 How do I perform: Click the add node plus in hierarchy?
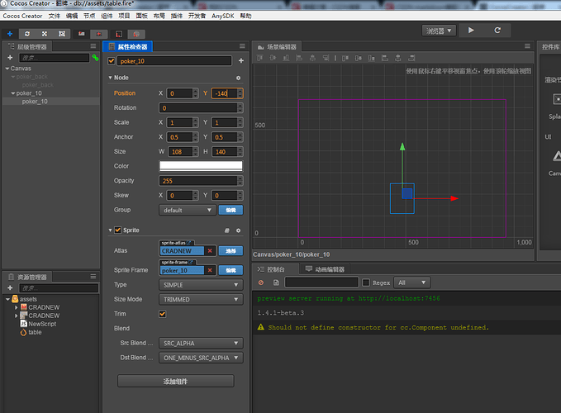click(x=10, y=58)
